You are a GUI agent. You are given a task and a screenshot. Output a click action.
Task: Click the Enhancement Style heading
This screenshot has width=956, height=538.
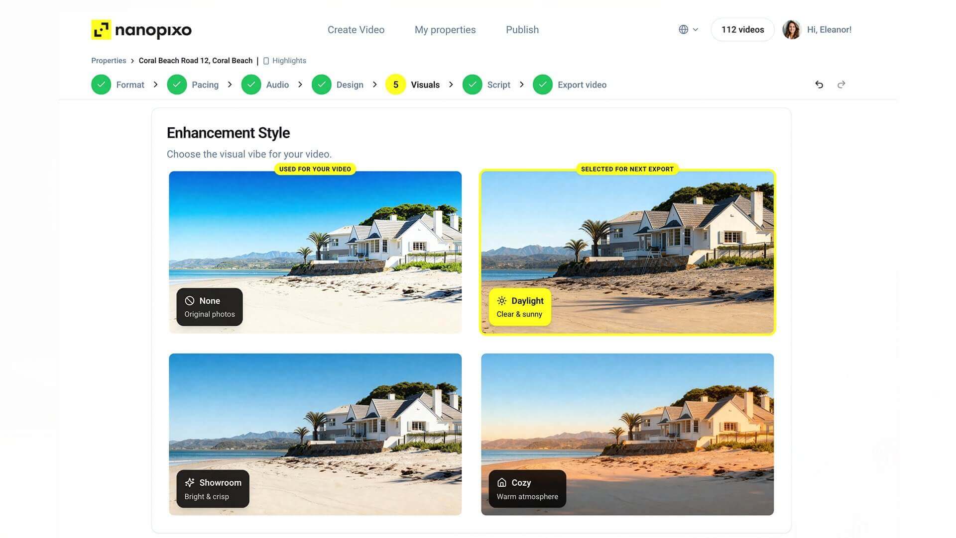coord(228,133)
